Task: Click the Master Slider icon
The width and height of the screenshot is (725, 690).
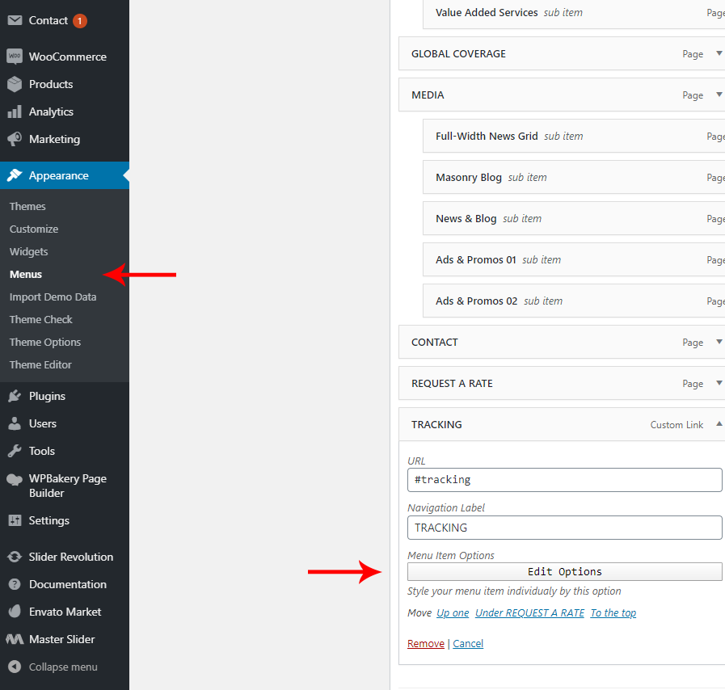Action: tap(15, 639)
